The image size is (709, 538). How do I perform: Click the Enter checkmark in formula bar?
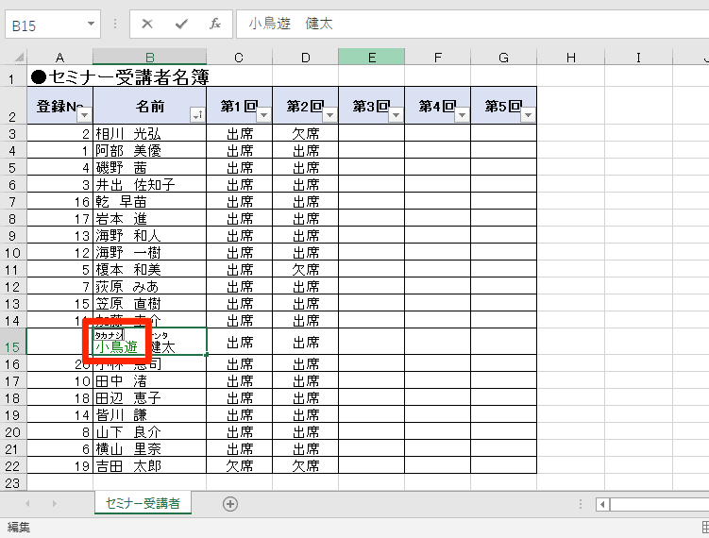tap(181, 24)
